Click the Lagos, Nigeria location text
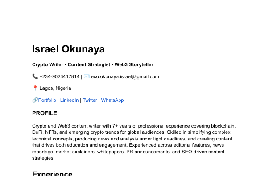273x176 pixels. click(x=55, y=88)
